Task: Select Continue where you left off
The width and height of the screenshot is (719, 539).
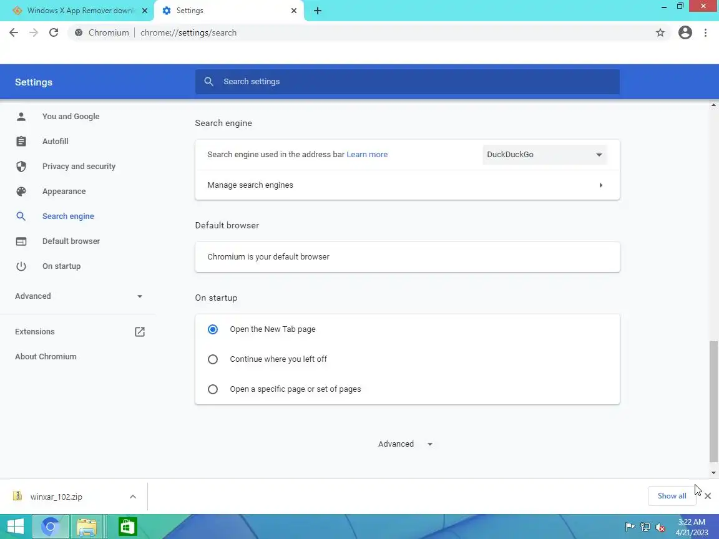Action: 213,359
